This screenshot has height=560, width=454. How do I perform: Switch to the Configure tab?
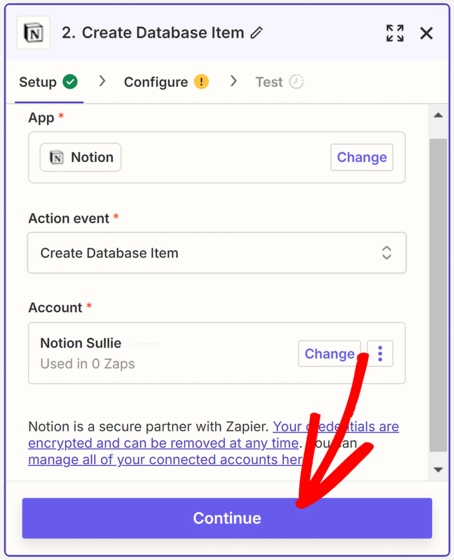pos(156,82)
